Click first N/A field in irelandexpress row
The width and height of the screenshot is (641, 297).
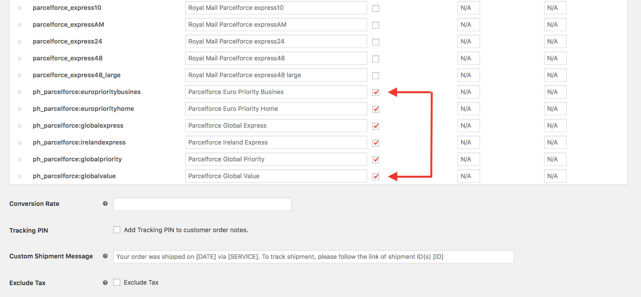point(469,143)
